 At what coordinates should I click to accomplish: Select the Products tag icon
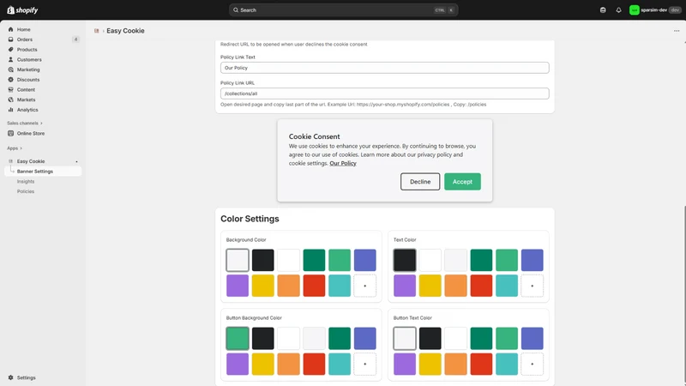(10, 50)
